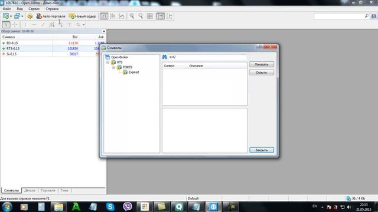The width and height of the screenshot is (378, 212).
Task: Open the Файл menu
Action: coord(6,9)
